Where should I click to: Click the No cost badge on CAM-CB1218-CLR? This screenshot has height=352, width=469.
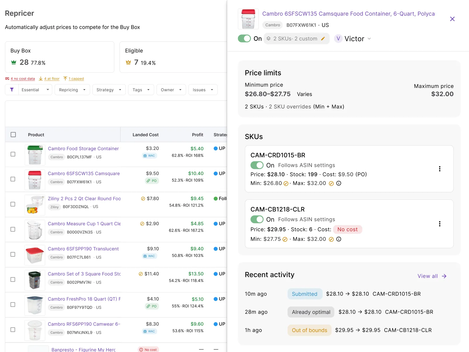(348, 229)
